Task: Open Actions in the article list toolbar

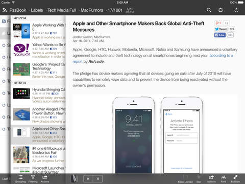Action: point(45,179)
